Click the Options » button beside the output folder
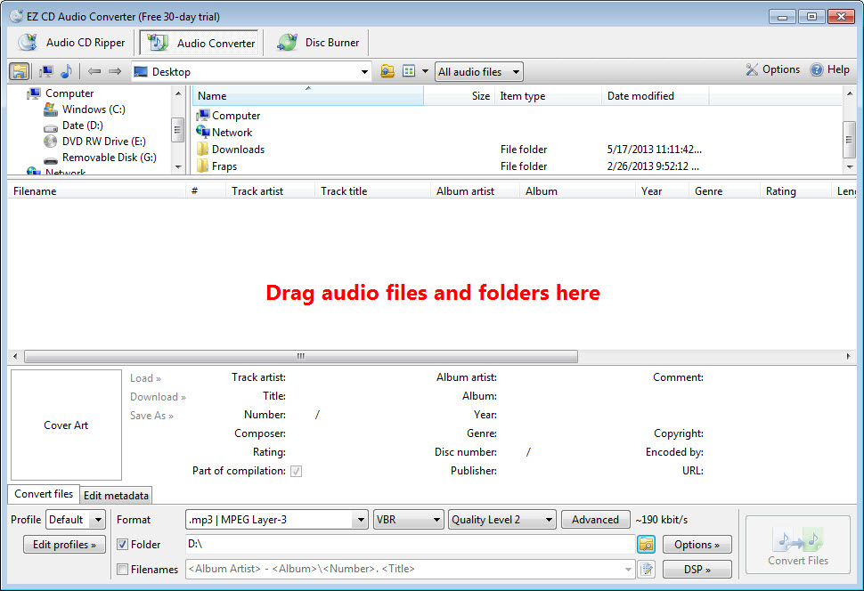 point(697,544)
